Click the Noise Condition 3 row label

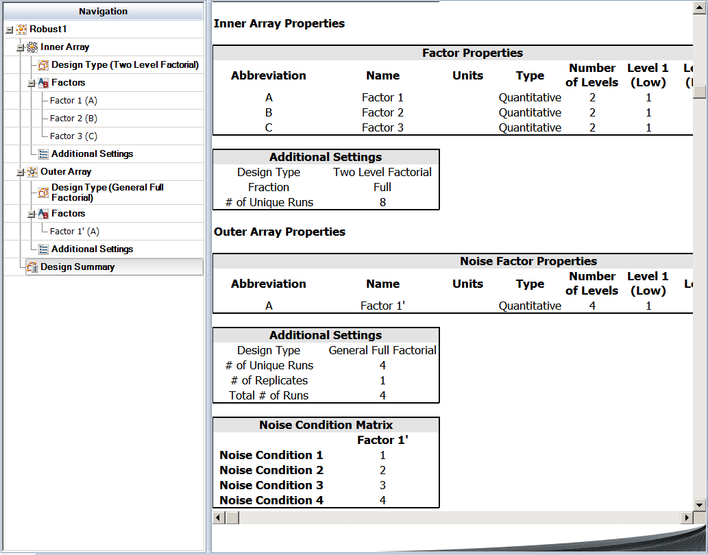point(271,486)
